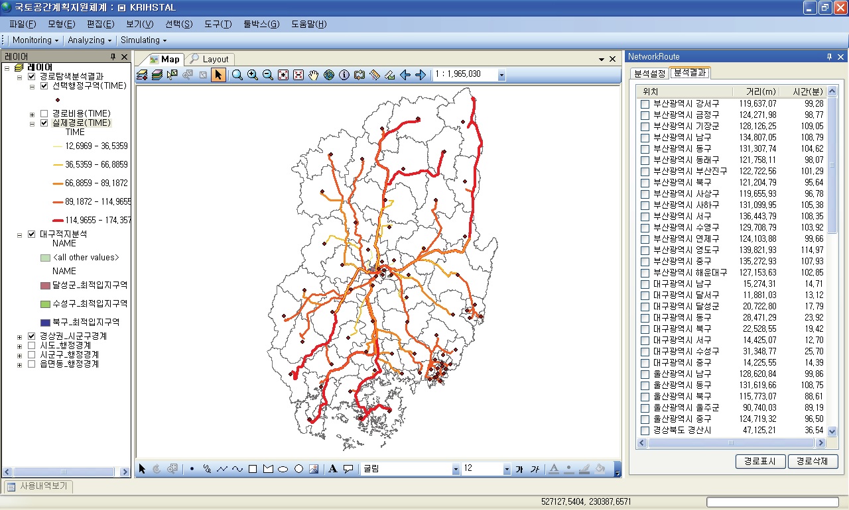Open the 편집(E) menu
The width and height of the screenshot is (849, 510).
click(101, 24)
